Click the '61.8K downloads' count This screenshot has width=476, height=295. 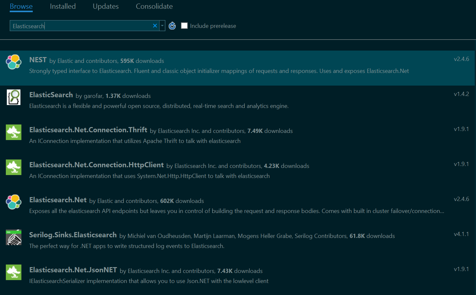point(372,236)
